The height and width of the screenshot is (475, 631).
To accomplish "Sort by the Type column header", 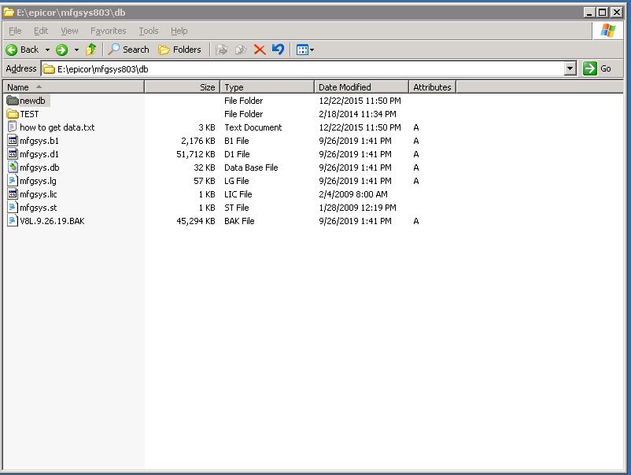I will tap(268, 87).
